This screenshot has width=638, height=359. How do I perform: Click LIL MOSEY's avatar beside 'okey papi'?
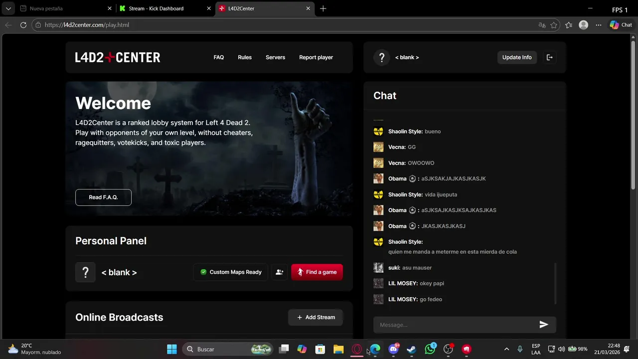[x=378, y=283]
